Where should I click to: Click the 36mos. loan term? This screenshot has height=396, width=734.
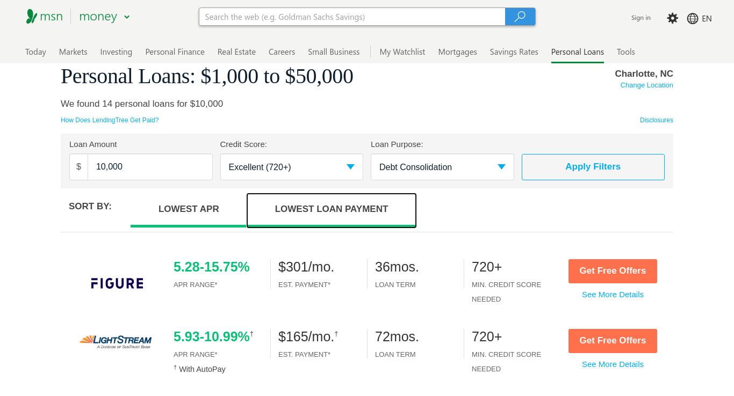click(397, 267)
